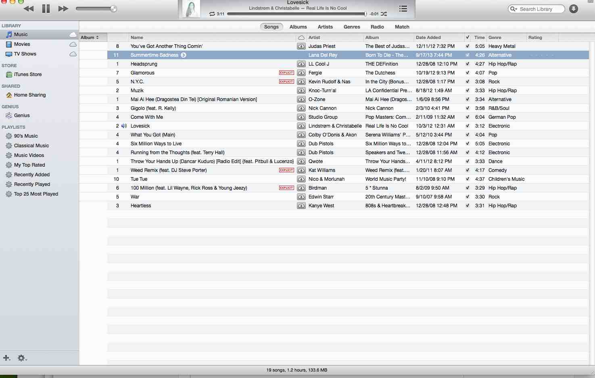Switch to the Songs view tab
Viewport: 595px width, 378px height.
pyautogui.click(x=271, y=27)
